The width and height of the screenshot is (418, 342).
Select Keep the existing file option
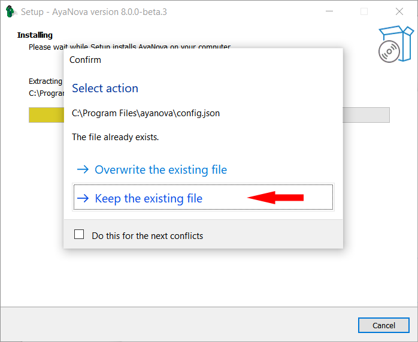[x=203, y=197]
